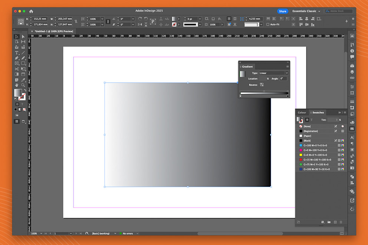Select the Scissors tool
Image resolution: width=368 pixels, height=245 pixels.
17,68
